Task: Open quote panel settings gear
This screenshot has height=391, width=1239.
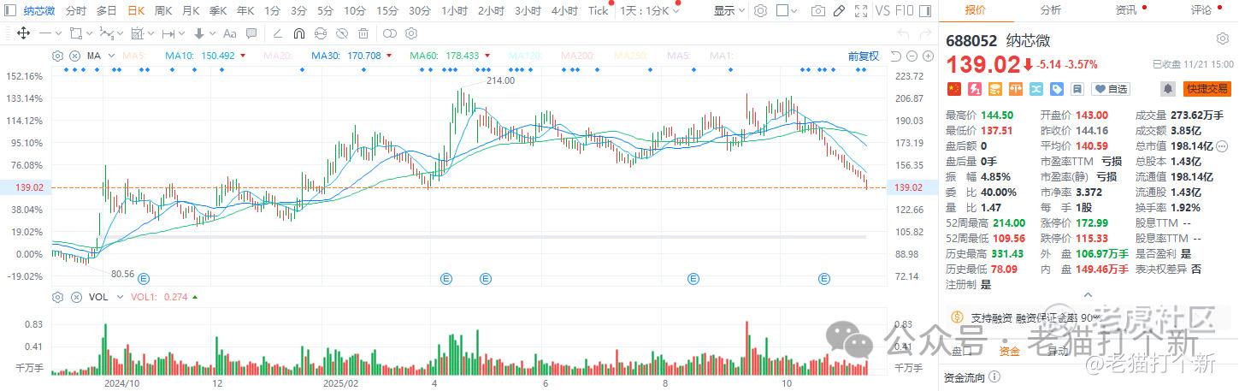Action: point(1223,39)
